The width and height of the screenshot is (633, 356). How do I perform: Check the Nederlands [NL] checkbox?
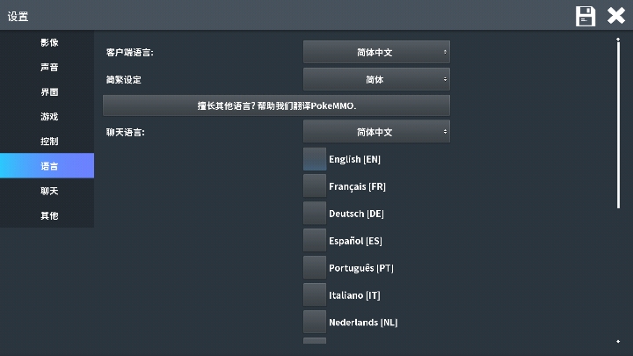tap(315, 323)
